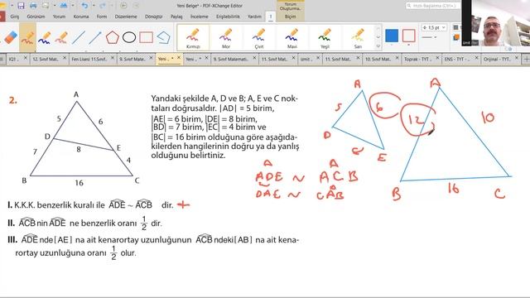Select the pink highlighter pencil tool

tap(61, 37)
